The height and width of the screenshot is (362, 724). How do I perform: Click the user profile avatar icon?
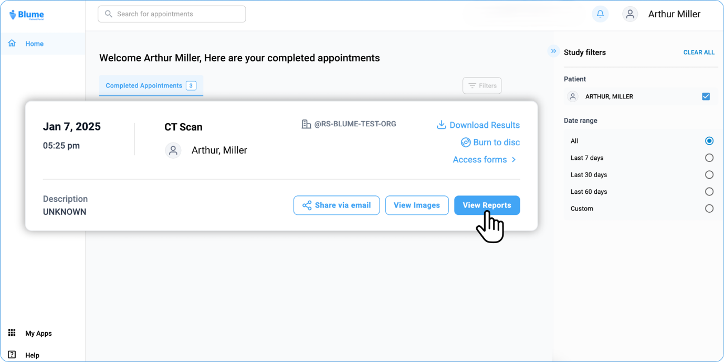(x=630, y=14)
